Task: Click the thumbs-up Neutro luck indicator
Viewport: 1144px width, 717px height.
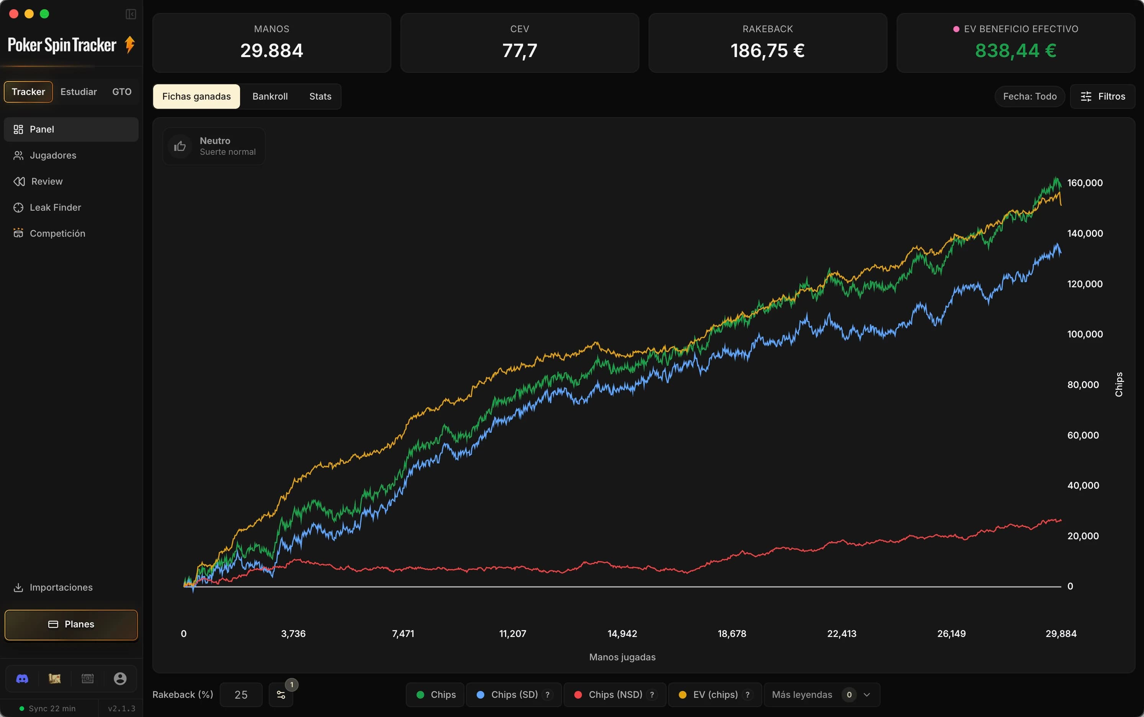Action: (x=214, y=146)
